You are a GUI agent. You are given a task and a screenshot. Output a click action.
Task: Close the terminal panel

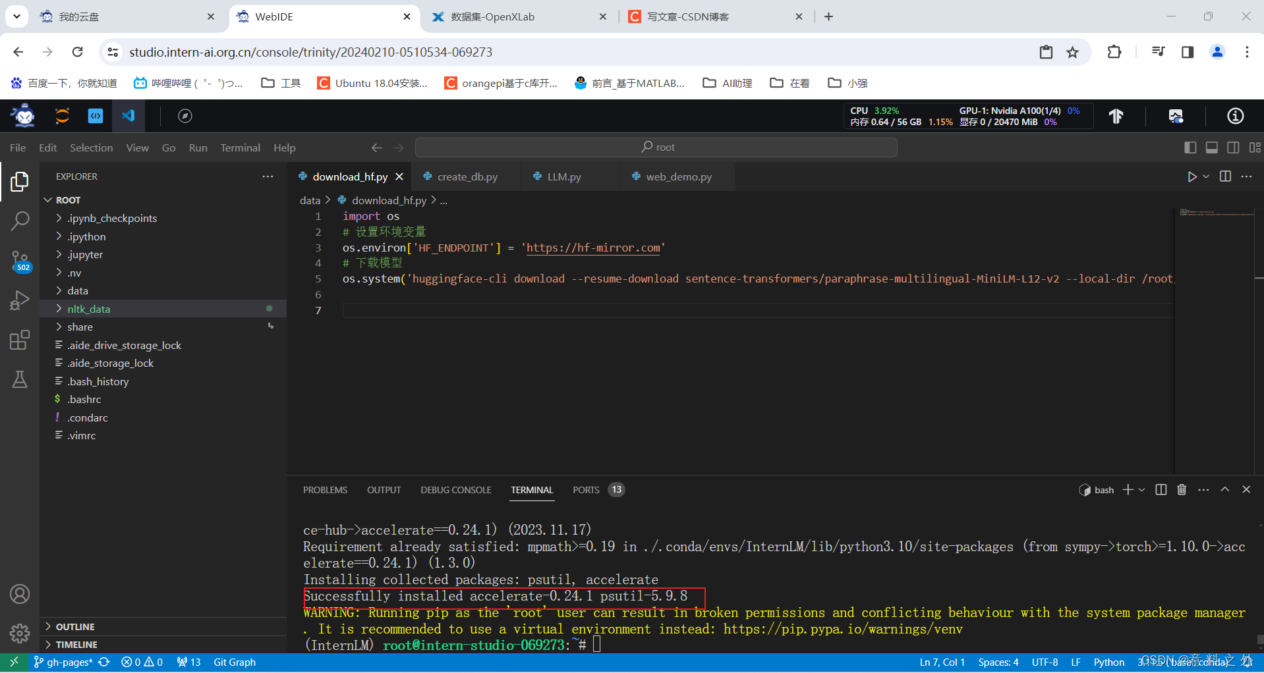click(x=1246, y=489)
